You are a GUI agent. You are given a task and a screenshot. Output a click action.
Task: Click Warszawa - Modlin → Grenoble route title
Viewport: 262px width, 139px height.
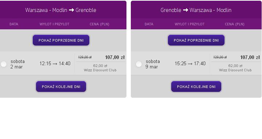pyautogui.click(x=61, y=10)
